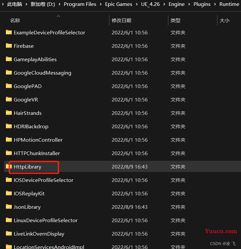
Task: Click the HttpLibrary folder icon
Action: [x=9, y=167]
